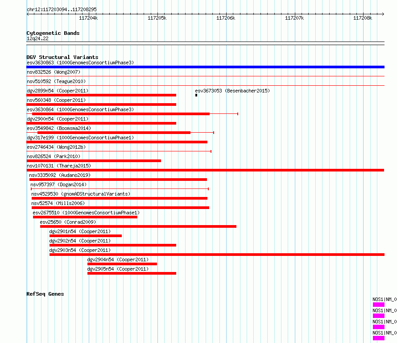Open nsv832526 (Wong2007) variant

pos(54,72)
